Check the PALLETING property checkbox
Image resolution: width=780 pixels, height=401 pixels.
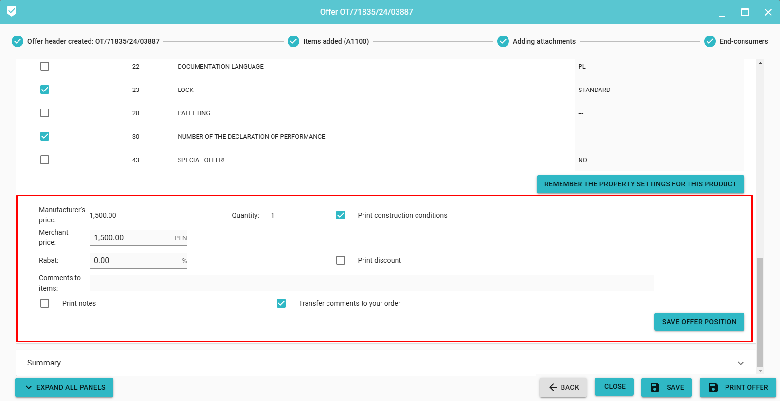(45, 113)
